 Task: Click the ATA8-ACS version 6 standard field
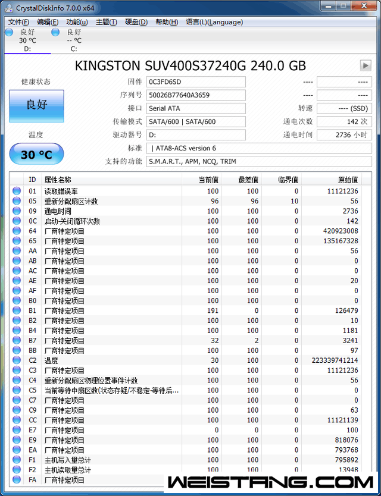(259, 148)
